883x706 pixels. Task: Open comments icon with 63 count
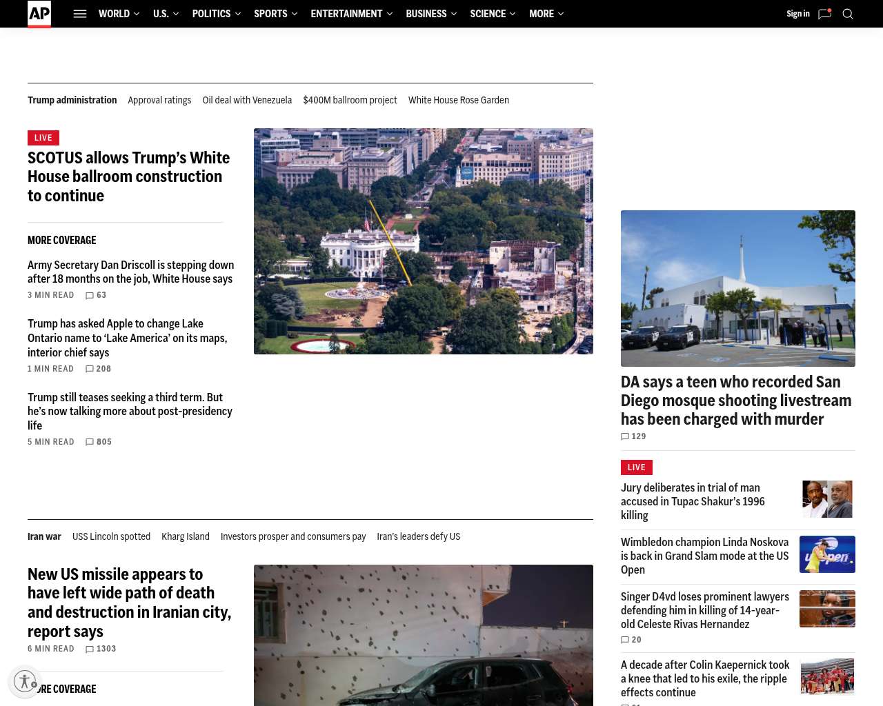click(90, 295)
